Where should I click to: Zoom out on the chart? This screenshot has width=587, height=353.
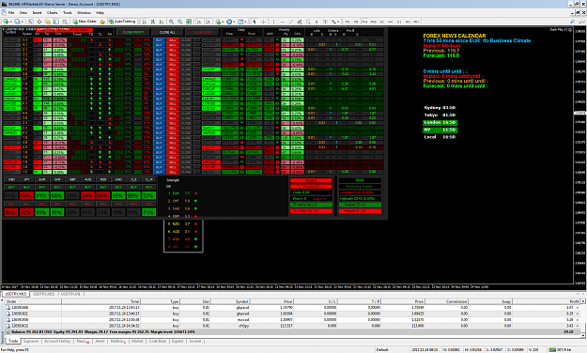coord(179,22)
